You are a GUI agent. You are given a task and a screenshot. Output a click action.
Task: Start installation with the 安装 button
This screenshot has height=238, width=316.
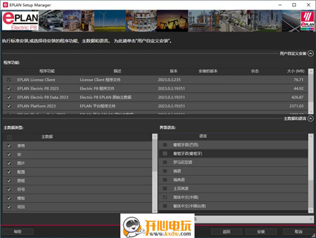[261, 232]
